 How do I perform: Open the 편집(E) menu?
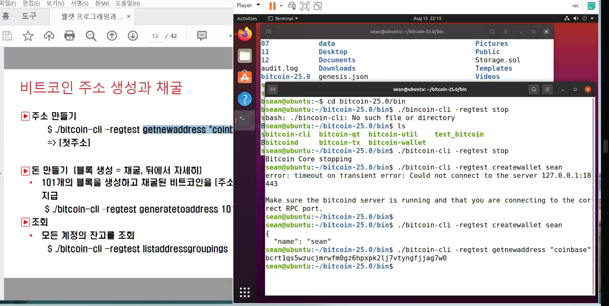pyautogui.click(x=31, y=4)
